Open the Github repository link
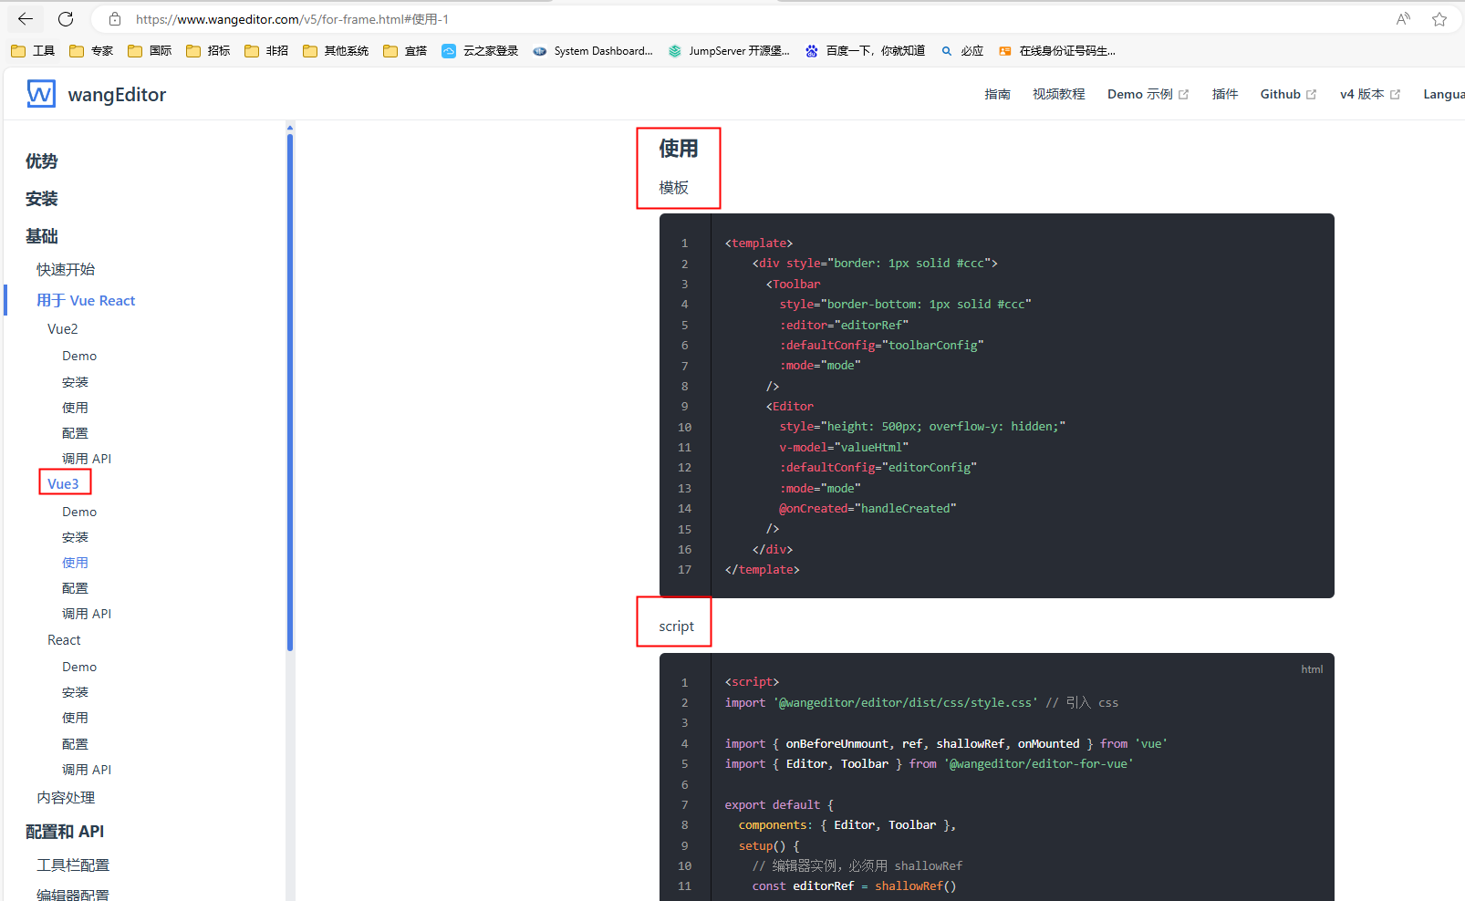Screen dimensions: 1465x901 point(1281,93)
